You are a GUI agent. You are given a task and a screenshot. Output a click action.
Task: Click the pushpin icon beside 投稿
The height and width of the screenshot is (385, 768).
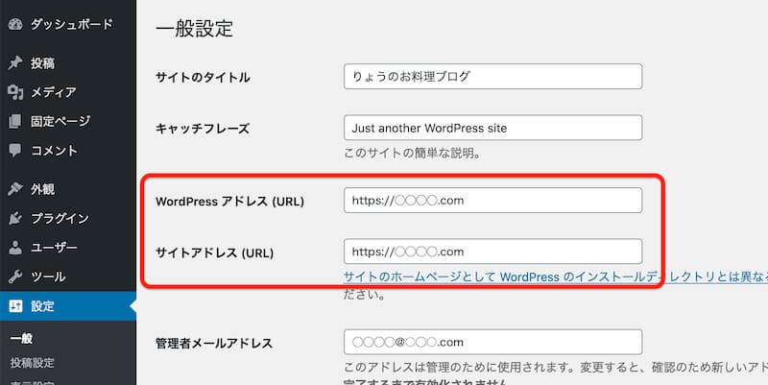15,62
